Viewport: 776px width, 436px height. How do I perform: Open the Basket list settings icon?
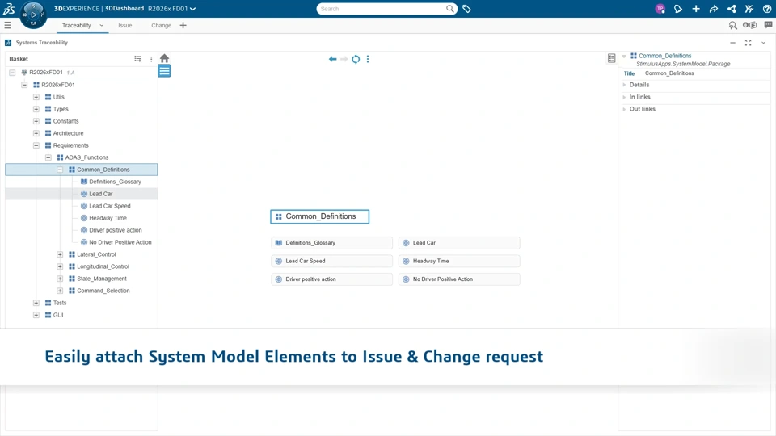pos(137,59)
